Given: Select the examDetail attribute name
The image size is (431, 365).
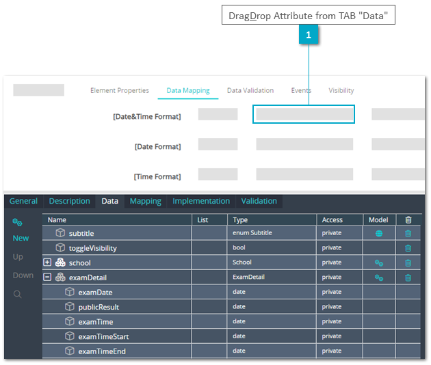Looking at the screenshot, I should click(88, 278).
